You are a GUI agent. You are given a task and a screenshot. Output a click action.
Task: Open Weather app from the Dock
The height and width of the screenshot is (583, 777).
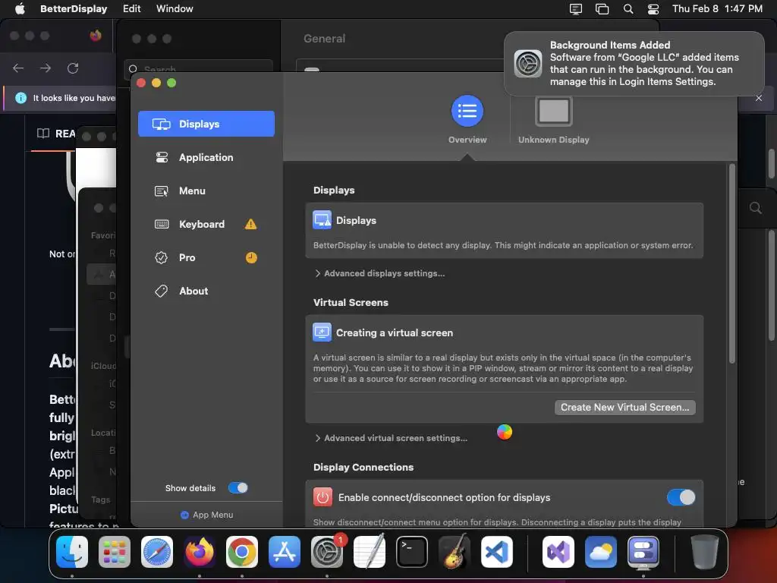(x=601, y=552)
